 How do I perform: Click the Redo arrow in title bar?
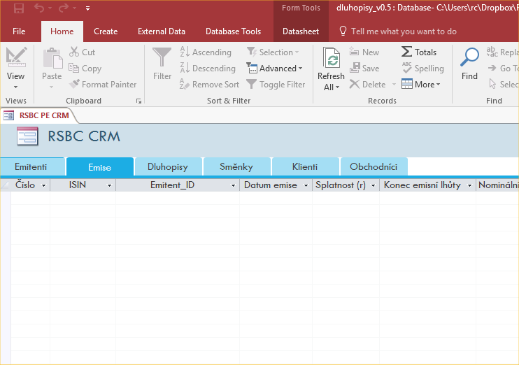(x=63, y=8)
